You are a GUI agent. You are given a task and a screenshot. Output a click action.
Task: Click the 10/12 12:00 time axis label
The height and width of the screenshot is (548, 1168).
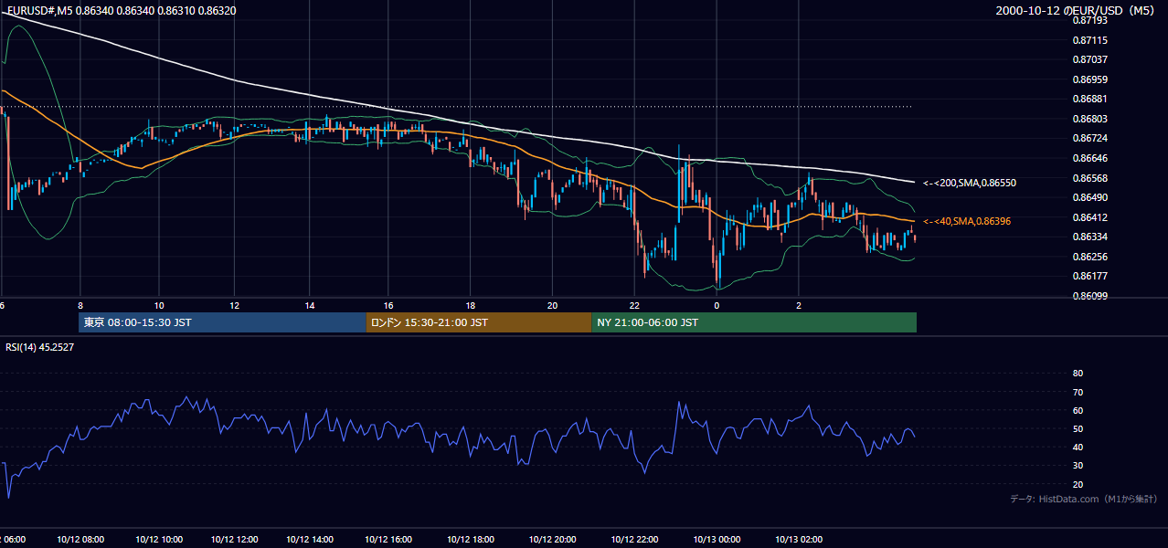(x=235, y=539)
